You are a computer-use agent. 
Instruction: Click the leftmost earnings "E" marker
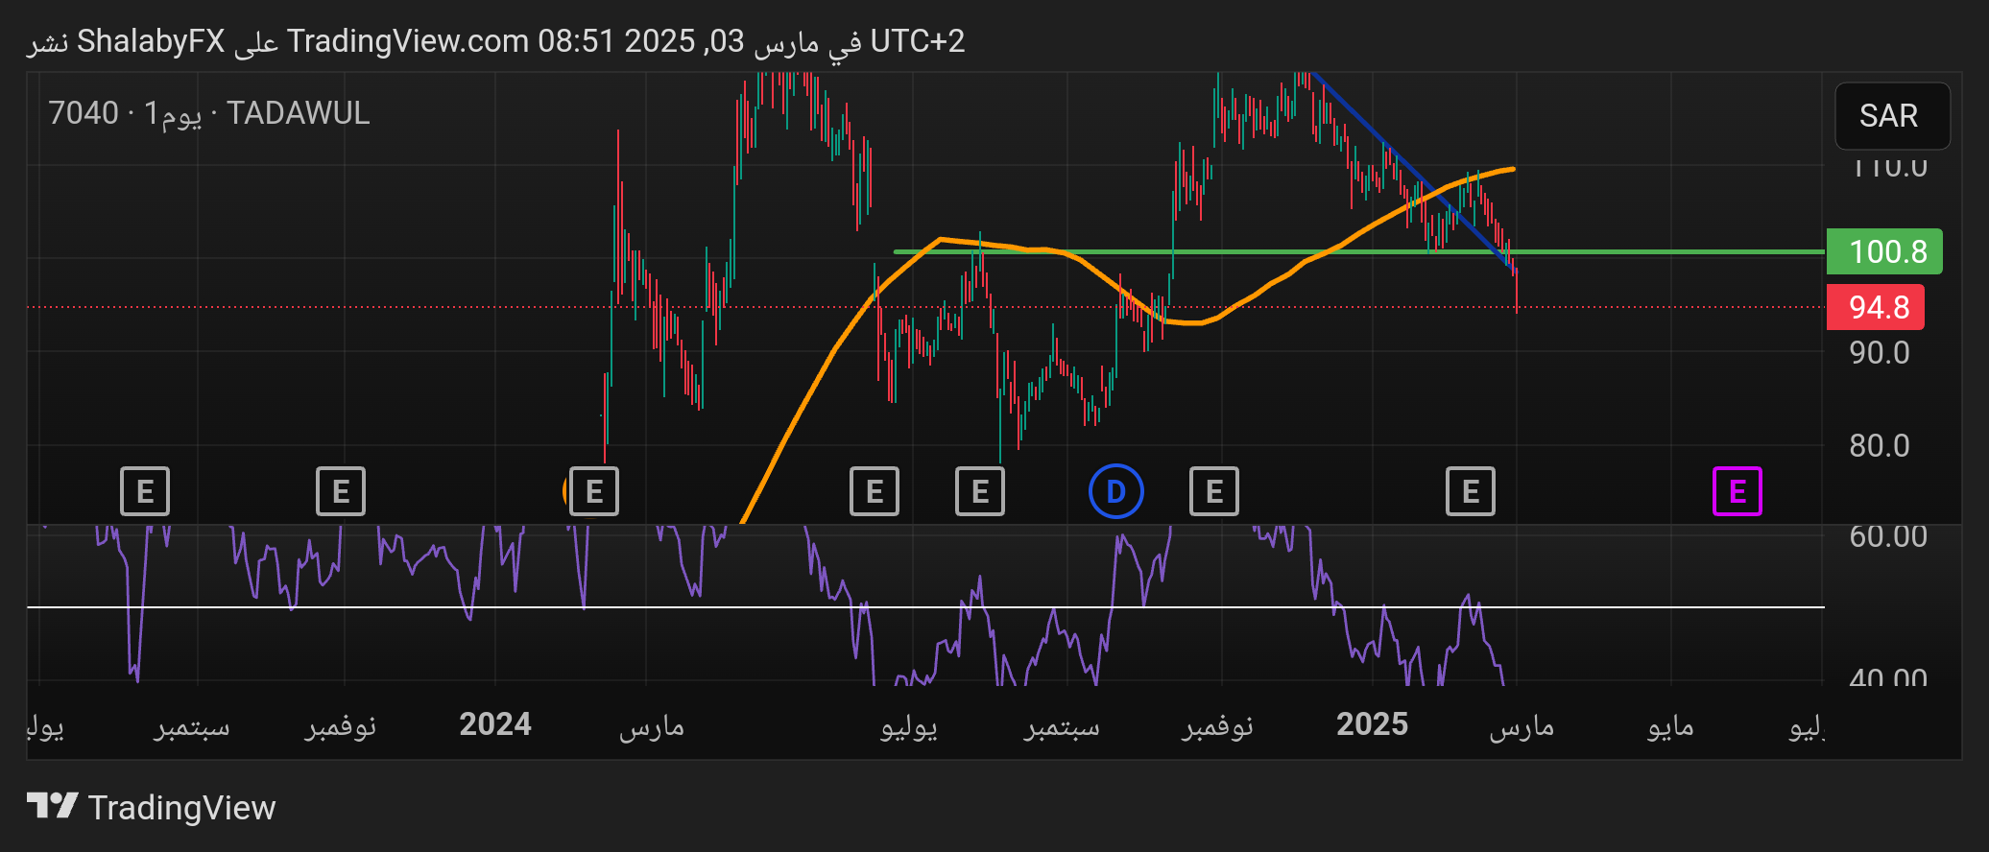click(145, 491)
